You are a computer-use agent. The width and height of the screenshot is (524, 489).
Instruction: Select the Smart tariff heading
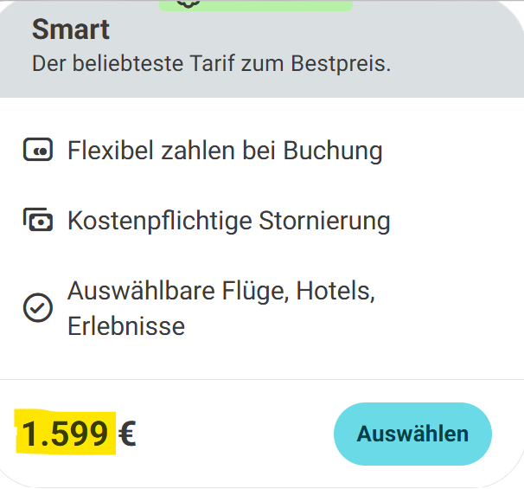click(71, 29)
